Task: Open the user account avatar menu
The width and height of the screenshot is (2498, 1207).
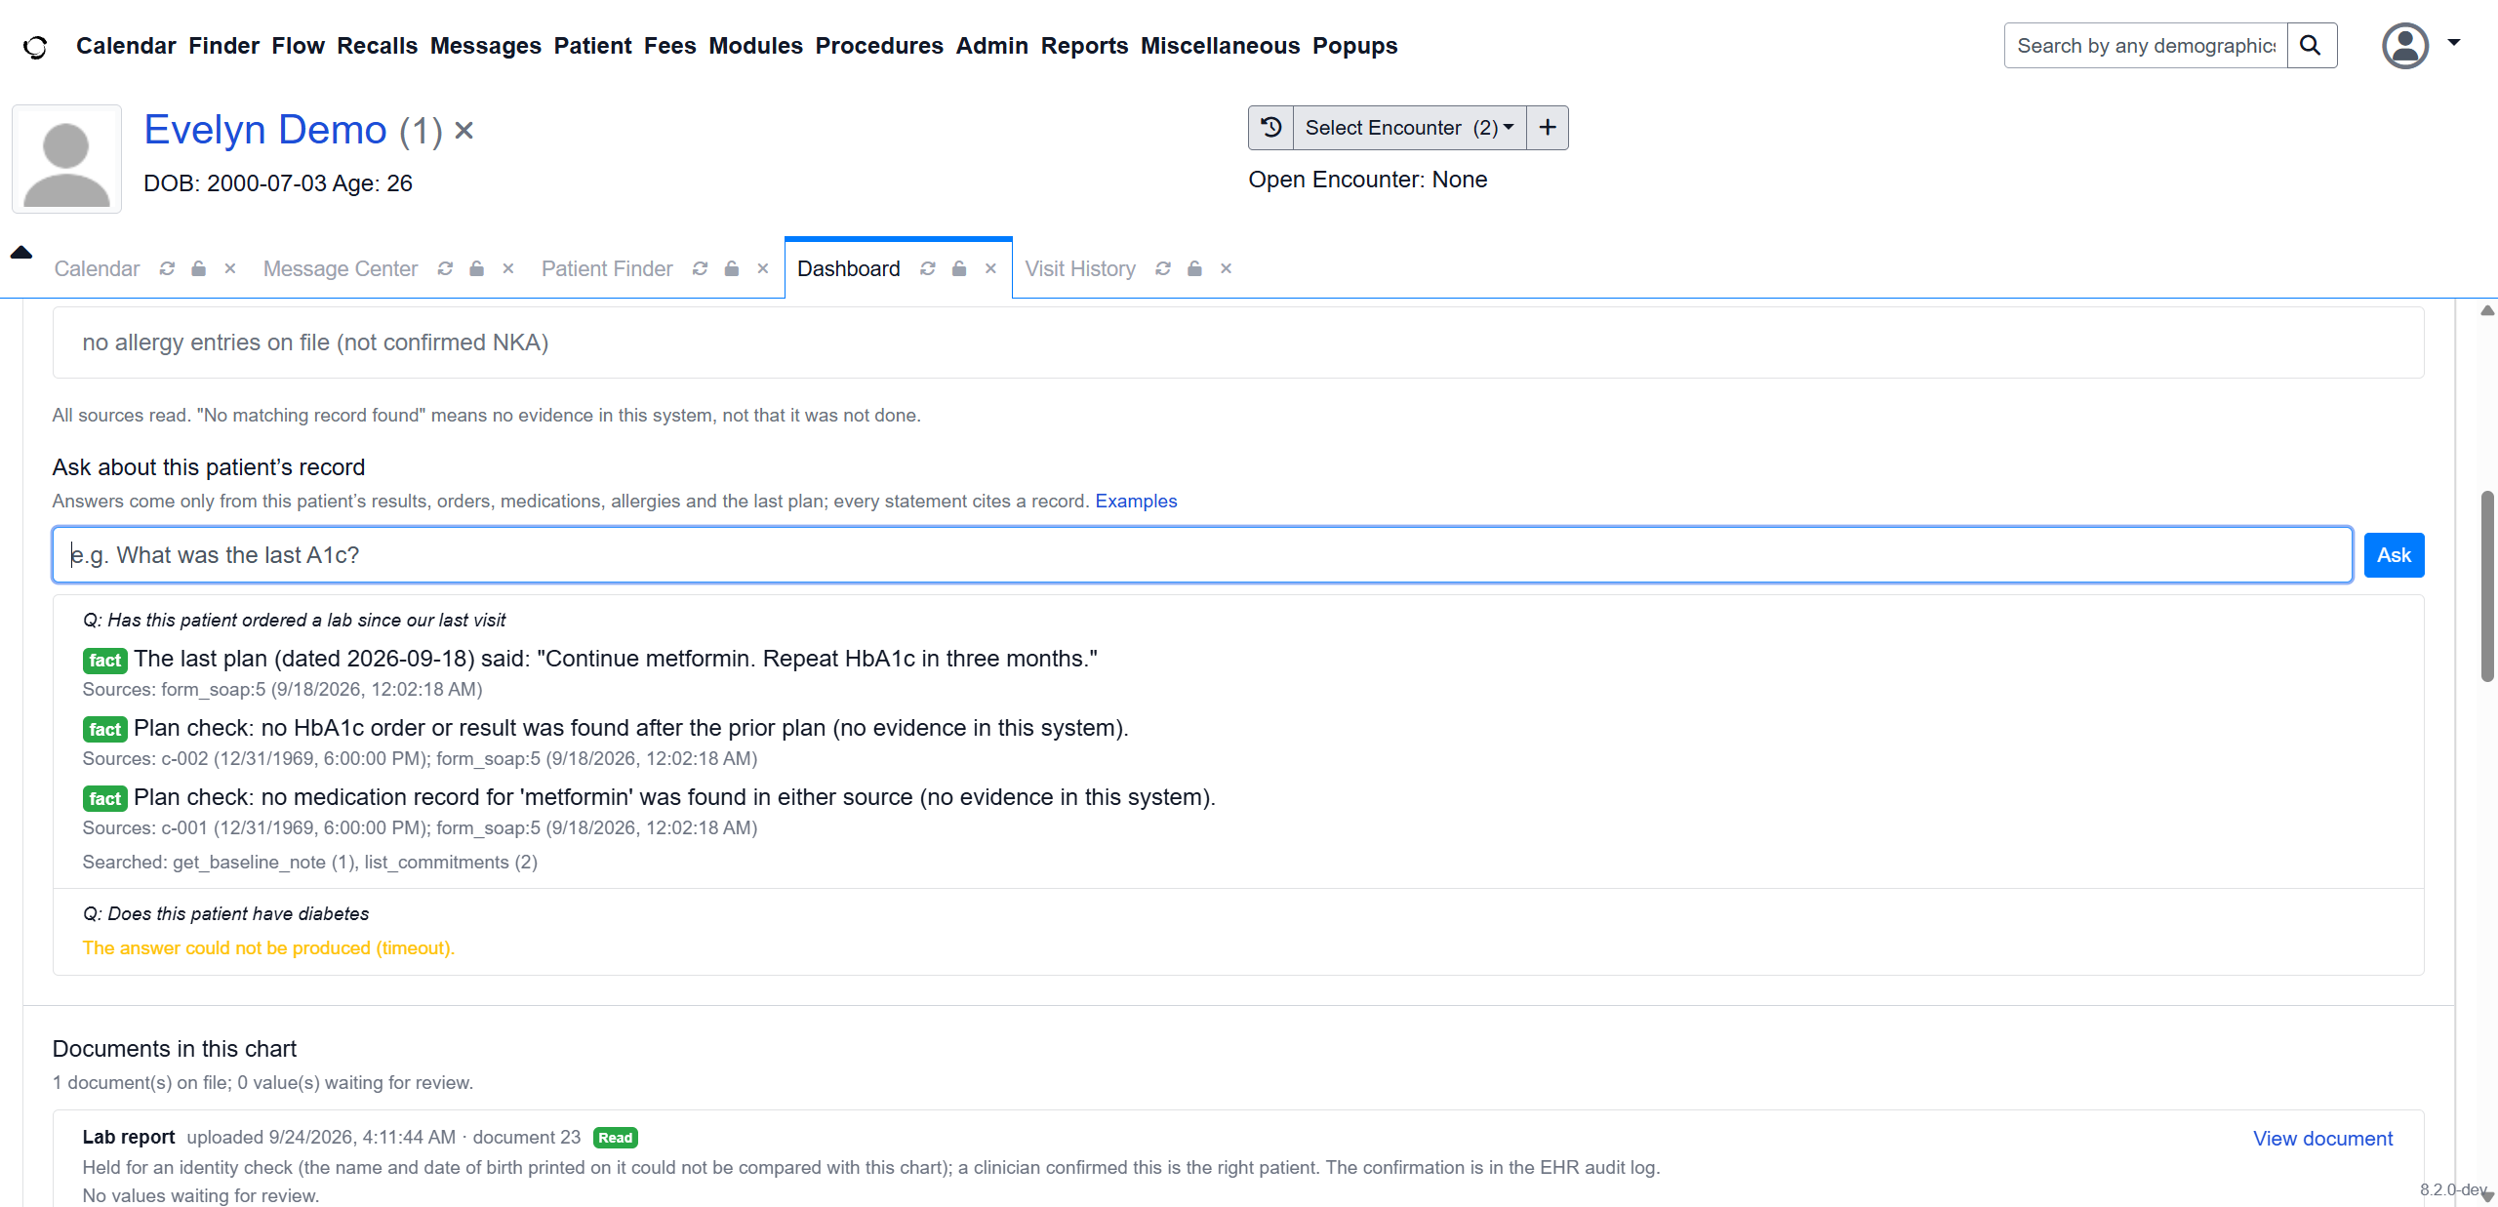Action: (2405, 46)
